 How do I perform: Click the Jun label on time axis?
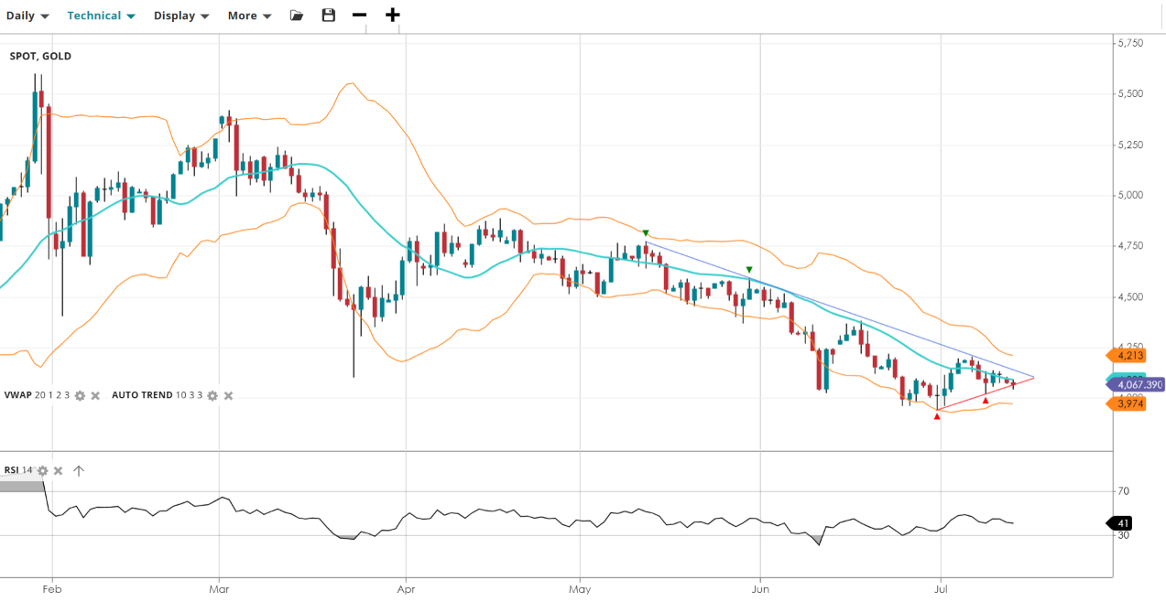(x=759, y=591)
